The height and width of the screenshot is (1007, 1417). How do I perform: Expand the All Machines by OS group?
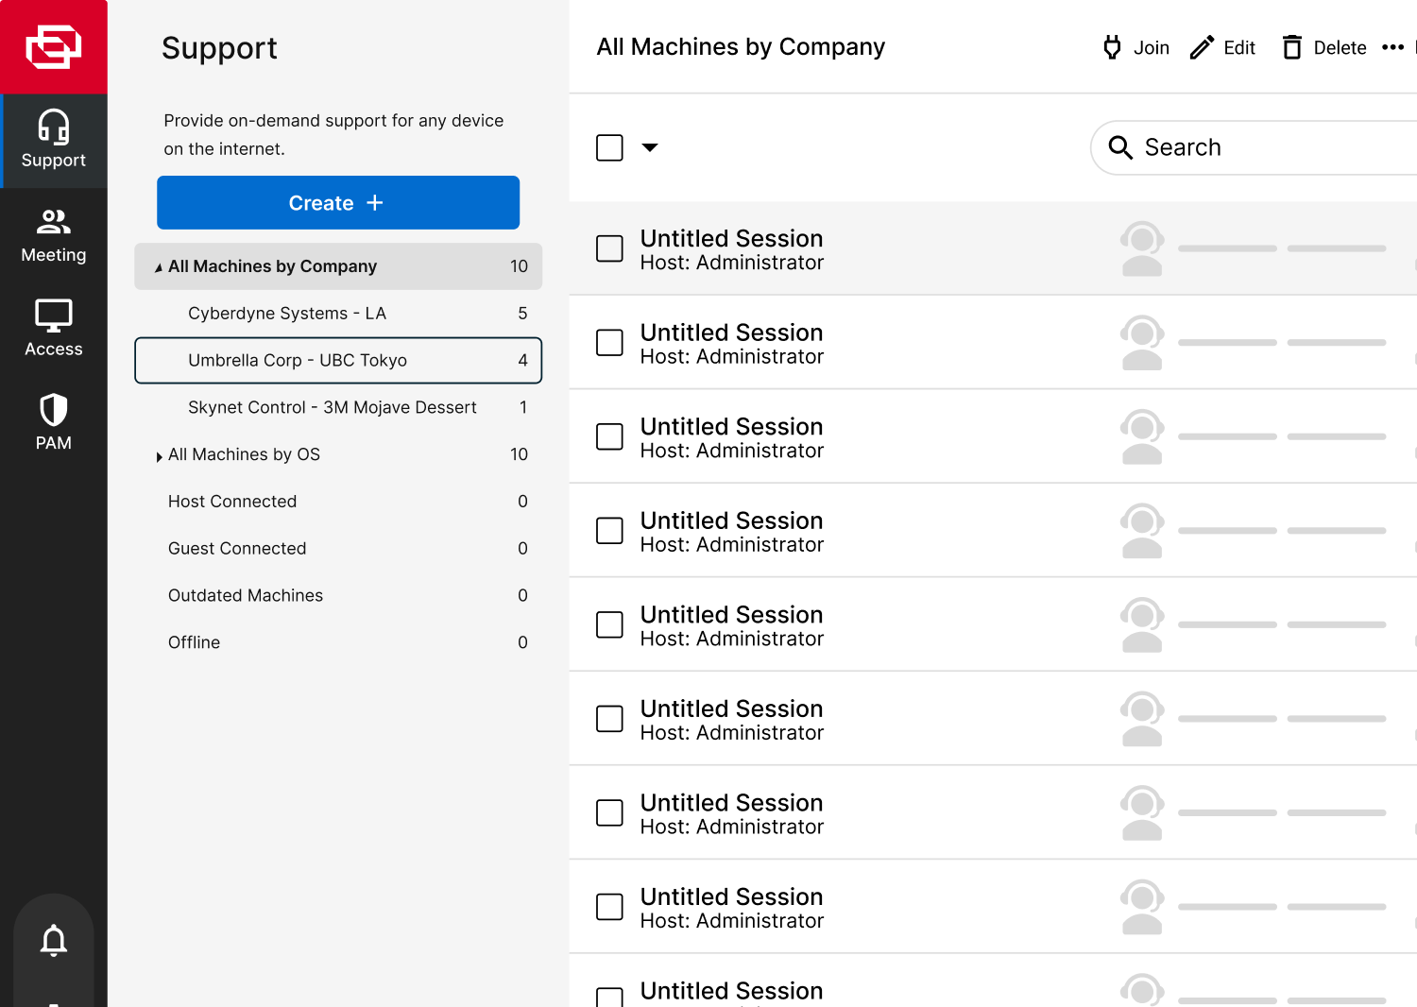159,456
